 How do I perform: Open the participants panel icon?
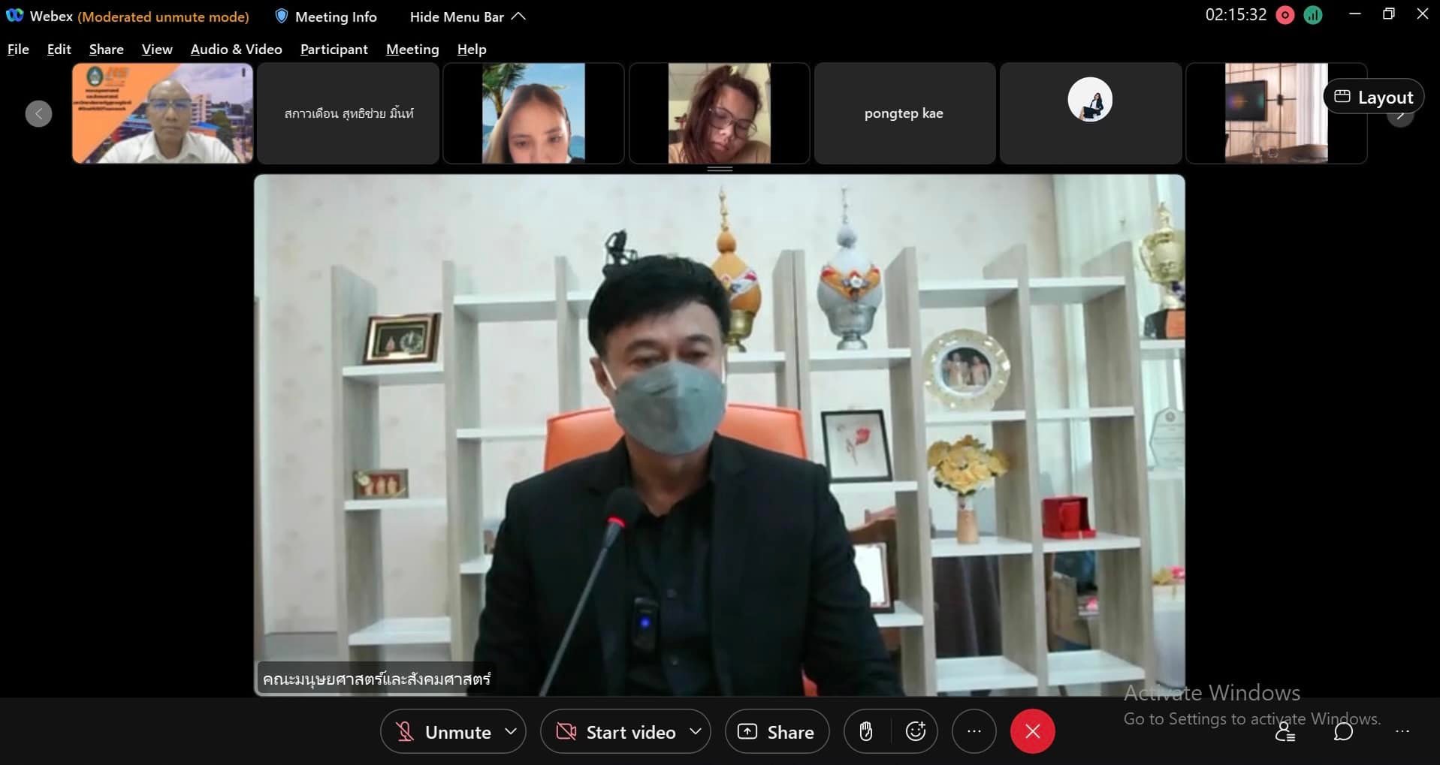coord(1285,732)
